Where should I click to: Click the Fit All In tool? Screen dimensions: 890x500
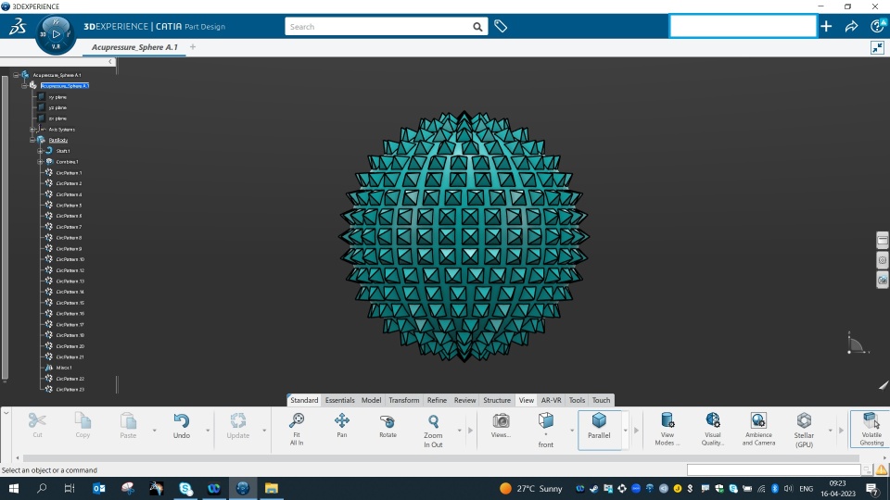pyautogui.click(x=297, y=429)
